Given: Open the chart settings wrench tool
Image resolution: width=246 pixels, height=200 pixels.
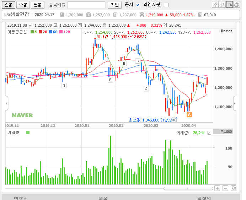Looking at the screenshot, I should point(215,5).
